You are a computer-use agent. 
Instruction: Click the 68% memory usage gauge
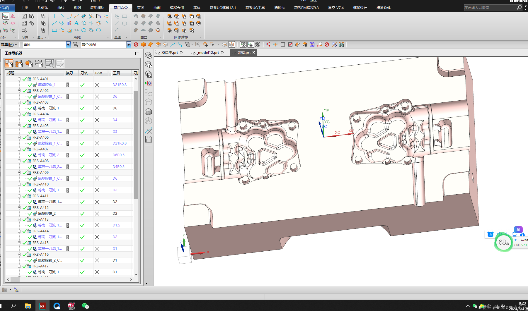[503, 243]
